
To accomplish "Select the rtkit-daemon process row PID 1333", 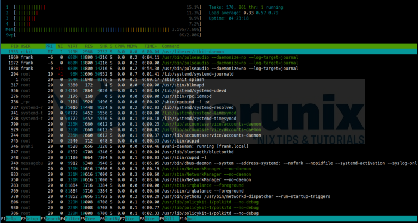I will coord(209,52).
